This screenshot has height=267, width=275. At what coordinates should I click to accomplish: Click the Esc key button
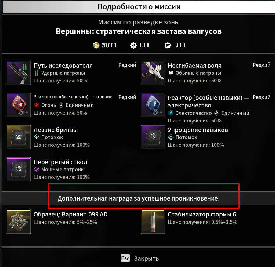coord(125,258)
